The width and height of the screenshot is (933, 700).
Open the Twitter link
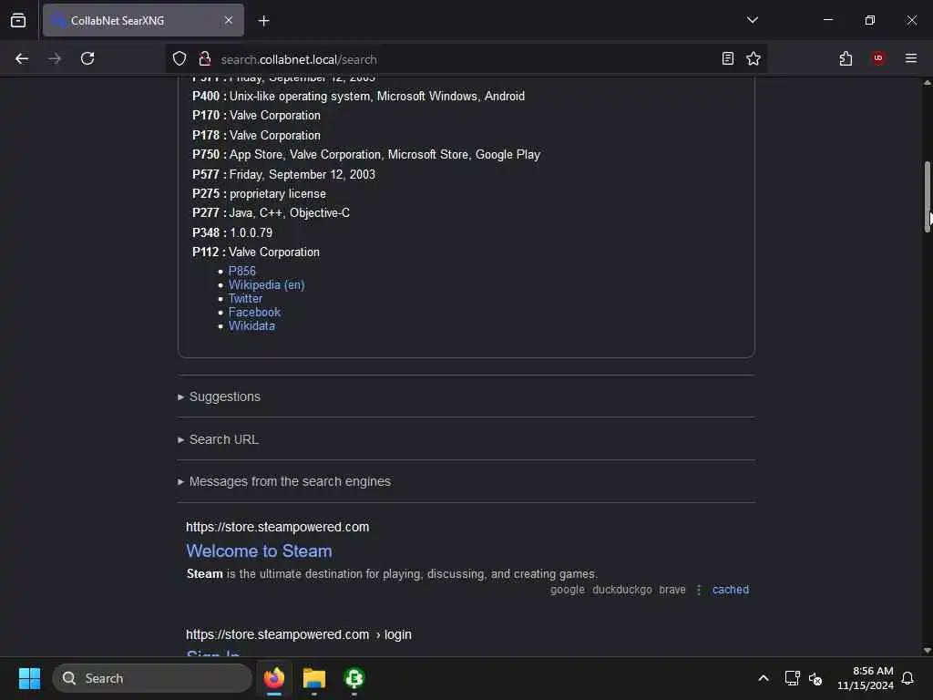(245, 298)
